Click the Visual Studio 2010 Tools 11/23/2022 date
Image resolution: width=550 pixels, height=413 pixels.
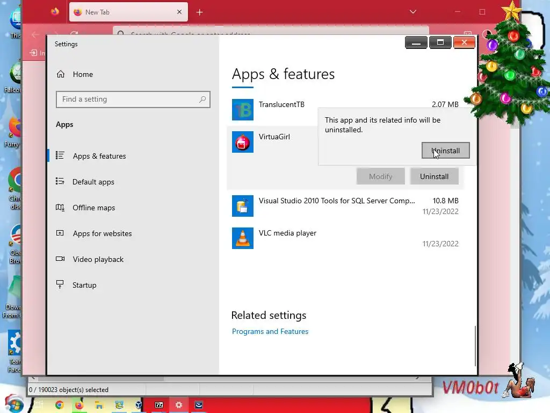(x=440, y=211)
